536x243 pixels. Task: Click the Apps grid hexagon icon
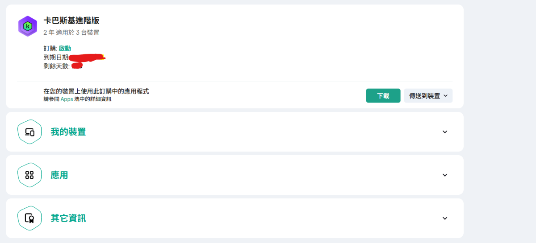pyautogui.click(x=29, y=175)
